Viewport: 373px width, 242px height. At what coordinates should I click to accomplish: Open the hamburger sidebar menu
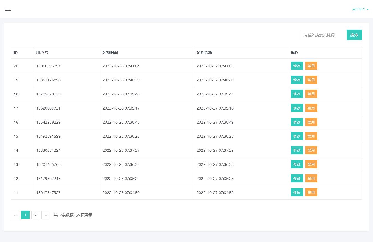[8, 9]
